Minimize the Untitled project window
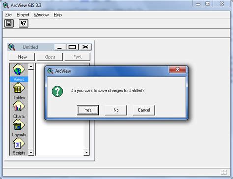Image resolution: width=233 pixels, height=179 pixels. [x=60, y=47]
